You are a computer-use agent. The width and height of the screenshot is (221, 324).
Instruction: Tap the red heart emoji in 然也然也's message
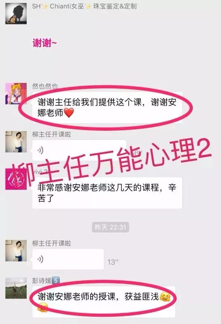point(69,113)
